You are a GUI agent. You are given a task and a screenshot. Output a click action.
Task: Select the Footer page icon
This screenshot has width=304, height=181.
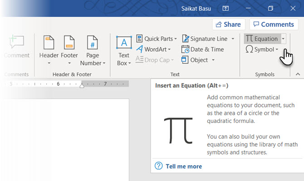click(x=69, y=43)
